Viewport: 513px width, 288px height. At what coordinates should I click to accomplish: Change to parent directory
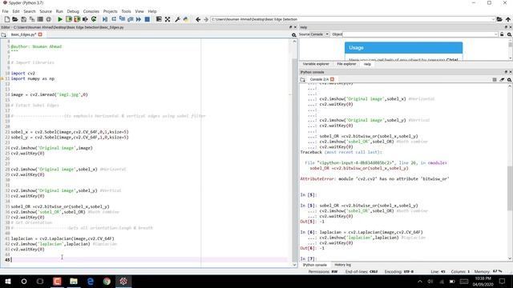click(x=508, y=19)
